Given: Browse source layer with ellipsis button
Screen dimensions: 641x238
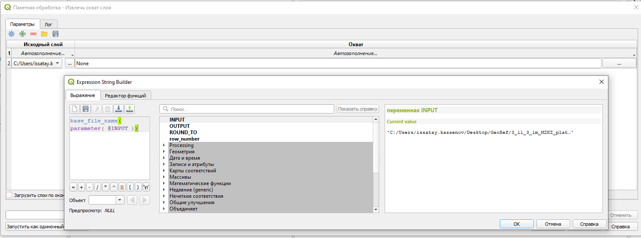Looking at the screenshot, I should pos(69,63).
